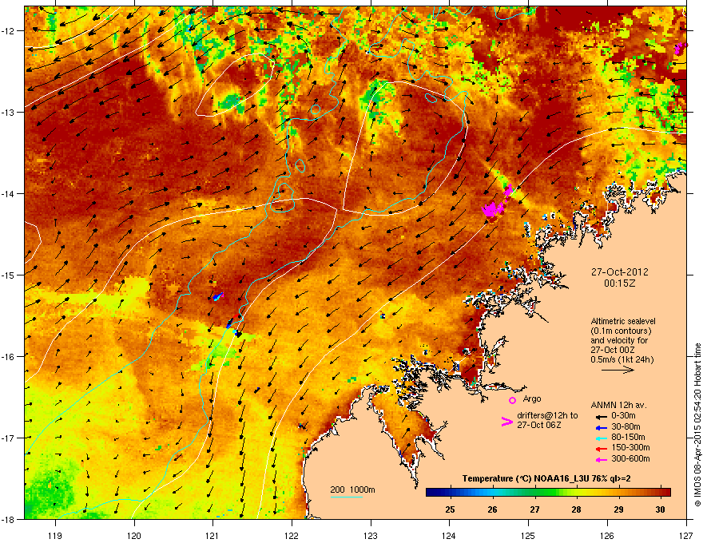Select the magenta 300-600m arrow legend icon

(601, 459)
